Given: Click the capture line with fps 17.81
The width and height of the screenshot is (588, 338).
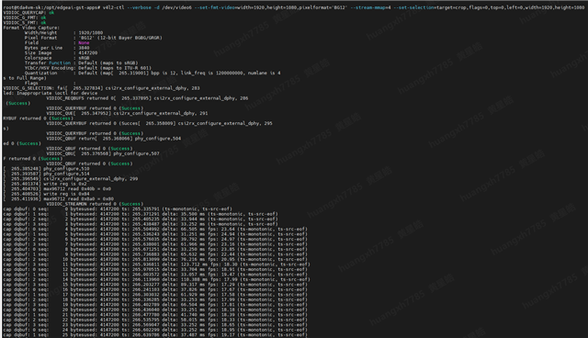Looking at the screenshot, I should pos(155,305).
